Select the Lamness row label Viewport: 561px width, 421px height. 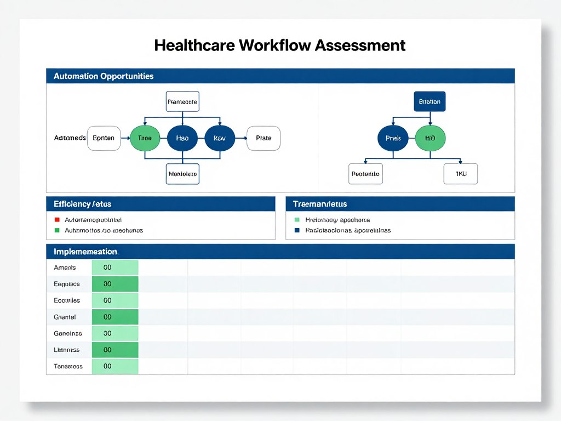point(66,350)
